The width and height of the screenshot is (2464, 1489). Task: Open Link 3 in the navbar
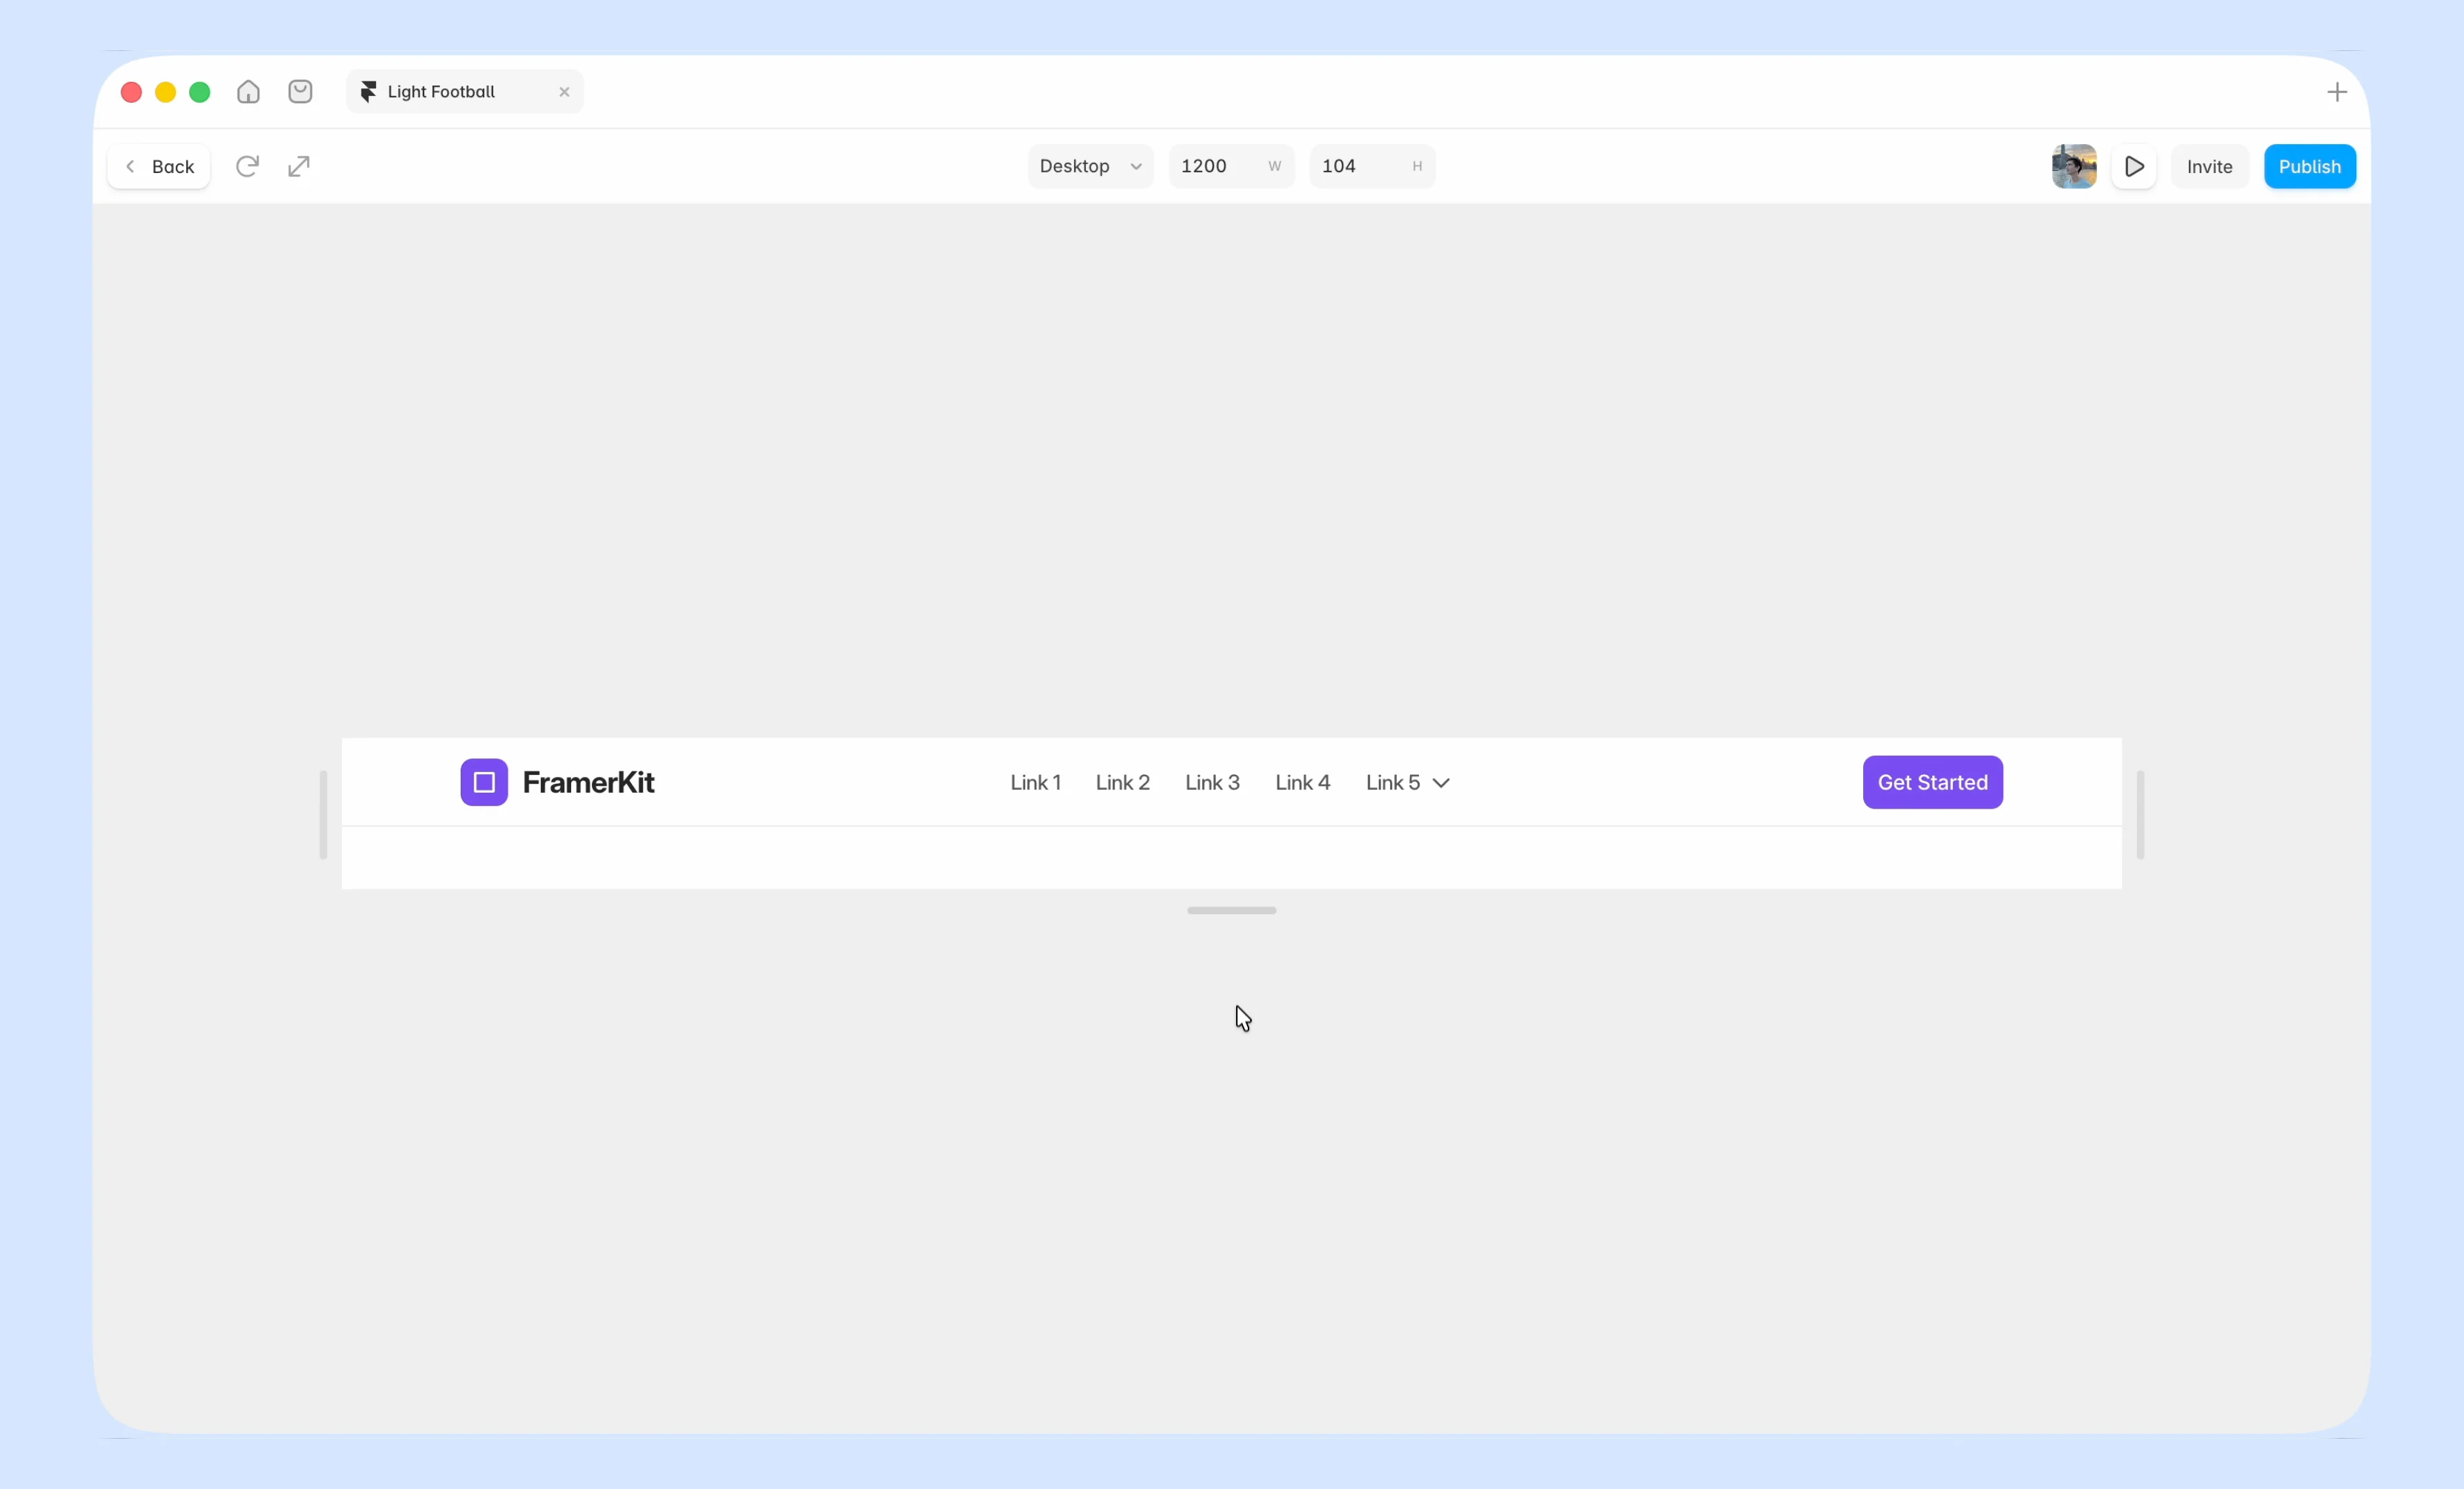1212,782
